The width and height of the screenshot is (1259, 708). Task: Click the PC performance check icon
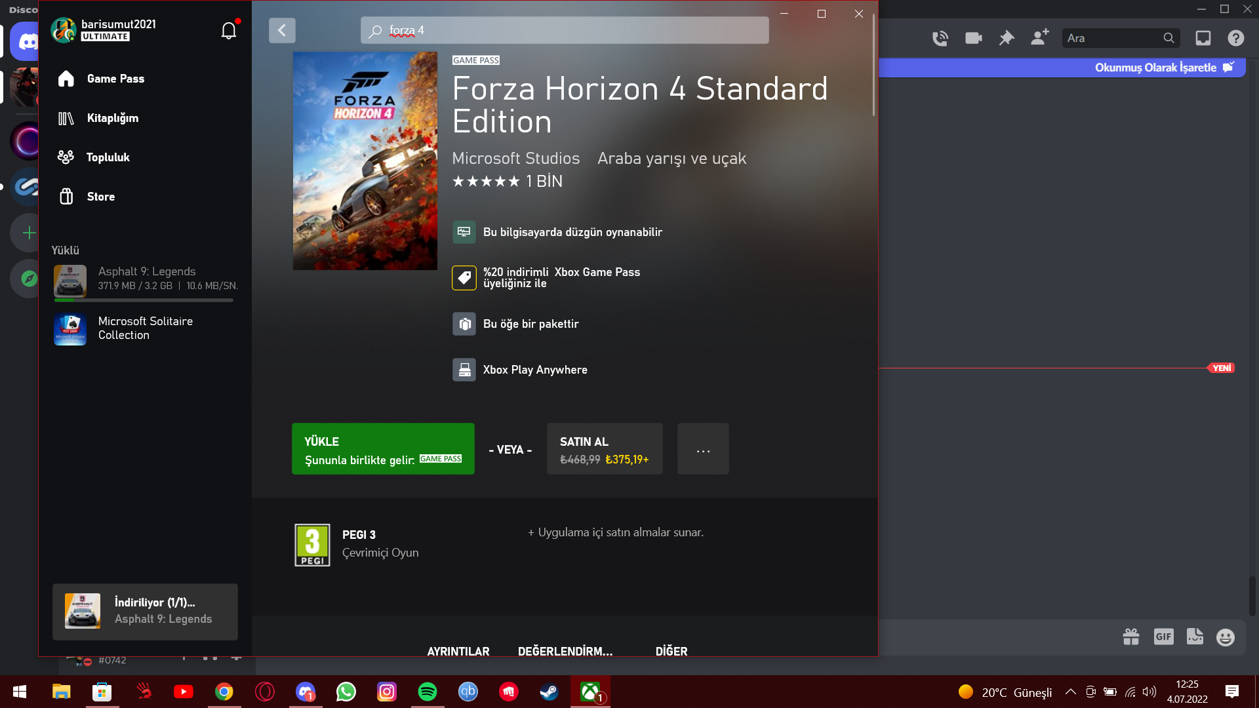[464, 232]
